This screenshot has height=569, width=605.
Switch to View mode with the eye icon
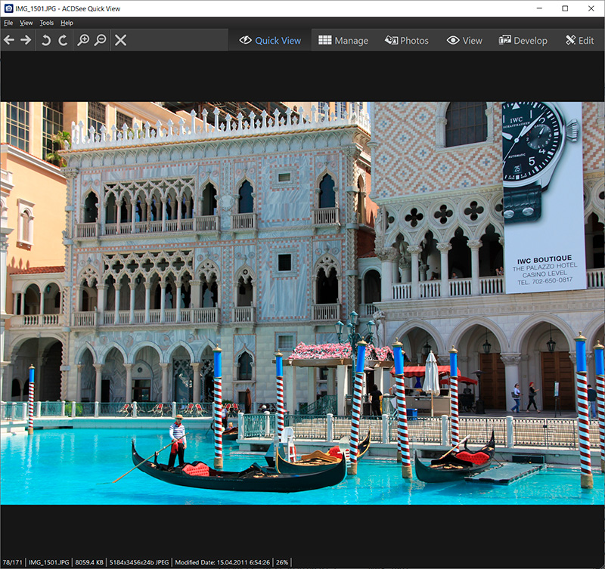pyautogui.click(x=464, y=40)
